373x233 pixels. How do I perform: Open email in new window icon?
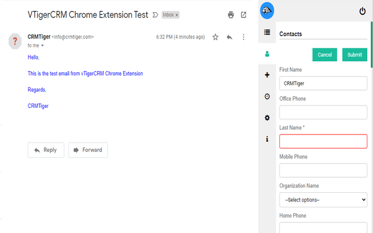click(x=244, y=15)
